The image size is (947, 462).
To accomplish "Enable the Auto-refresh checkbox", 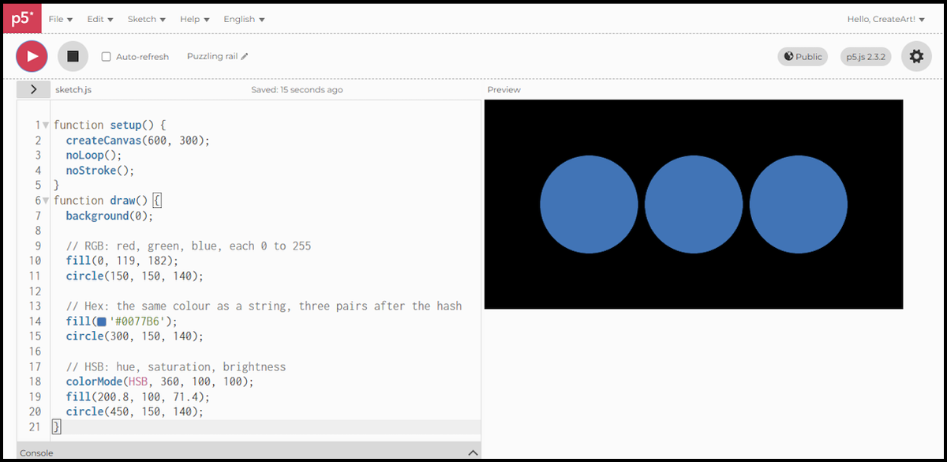I will [x=106, y=56].
